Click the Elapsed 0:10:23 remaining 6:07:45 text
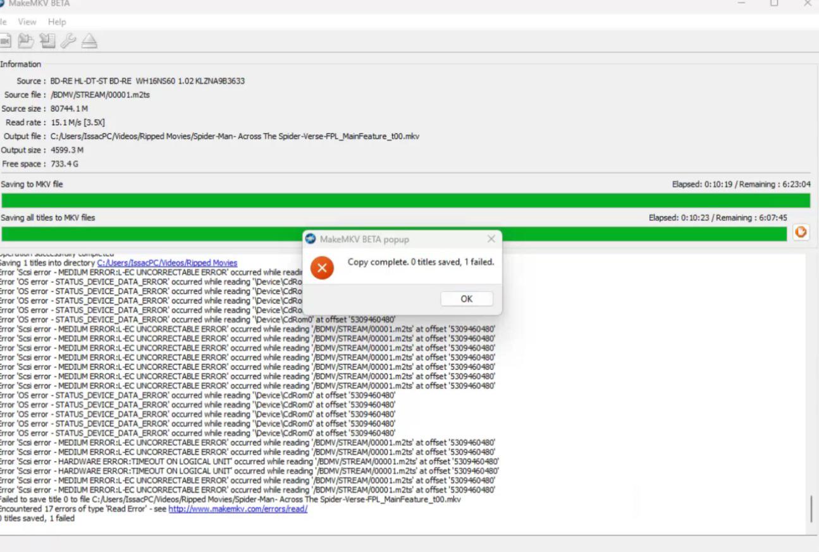This screenshot has height=552, width=819. [x=718, y=218]
